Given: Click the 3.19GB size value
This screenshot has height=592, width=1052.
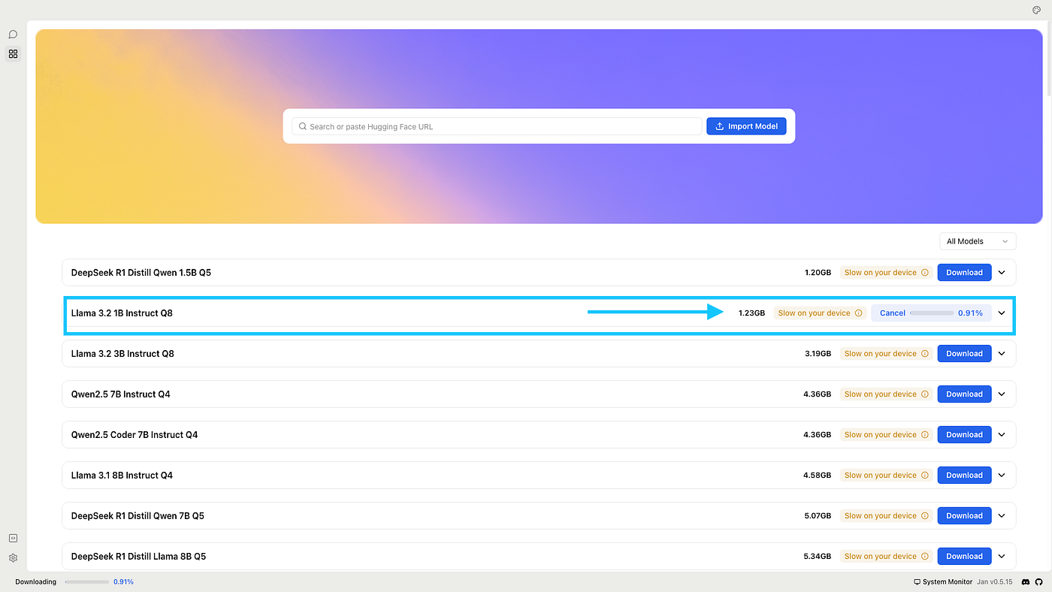Looking at the screenshot, I should [x=818, y=354].
